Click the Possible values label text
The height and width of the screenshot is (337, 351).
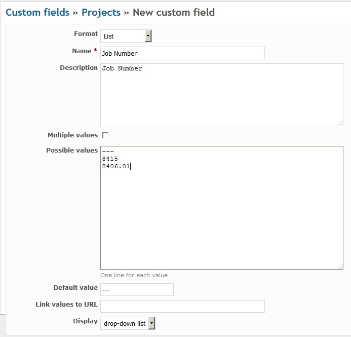[x=72, y=150]
